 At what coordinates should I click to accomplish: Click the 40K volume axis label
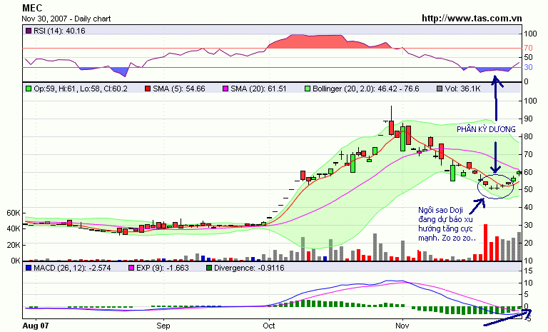pyautogui.click(x=14, y=228)
